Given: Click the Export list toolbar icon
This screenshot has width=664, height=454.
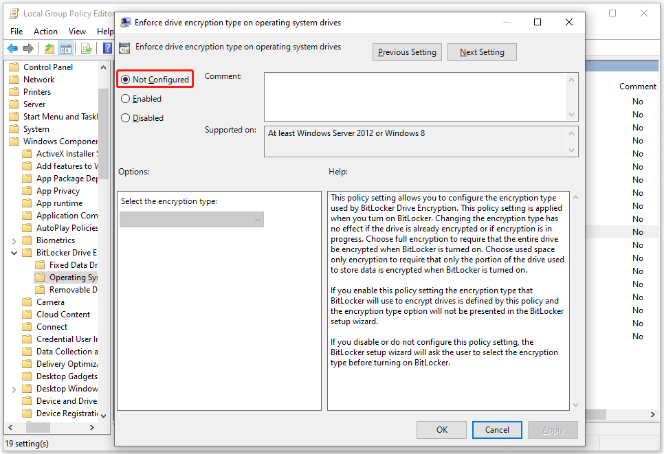Looking at the screenshot, I should pyautogui.click(x=87, y=48).
